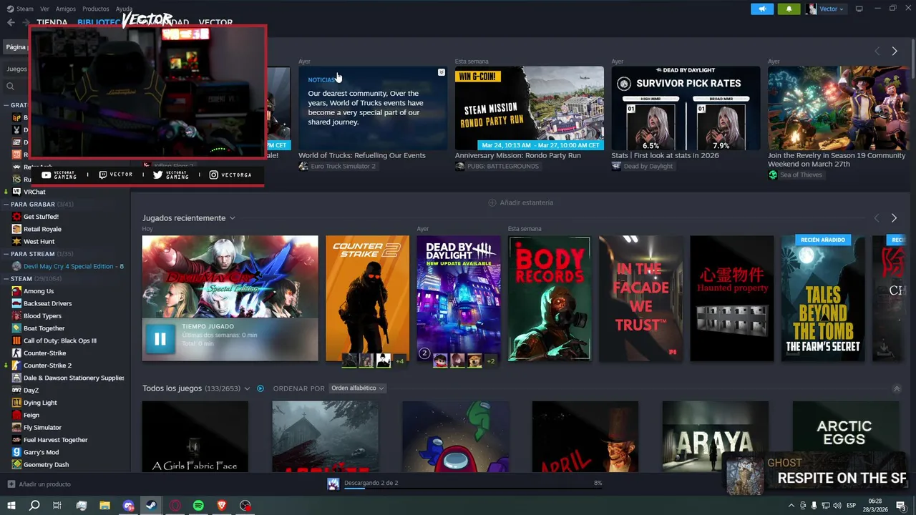916x515 pixels.
Task: Click the Garry's Mod sidebar icon
Action: pyautogui.click(x=16, y=452)
